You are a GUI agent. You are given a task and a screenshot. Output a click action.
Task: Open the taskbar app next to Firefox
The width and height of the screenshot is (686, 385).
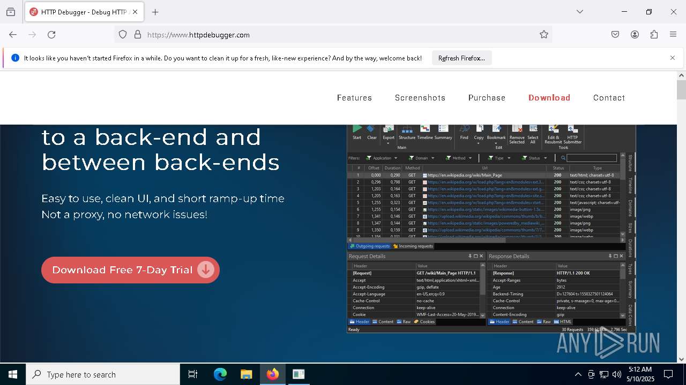coord(299,374)
